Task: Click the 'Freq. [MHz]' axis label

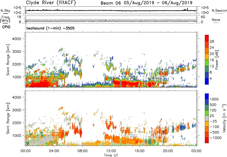Action: point(5,19)
